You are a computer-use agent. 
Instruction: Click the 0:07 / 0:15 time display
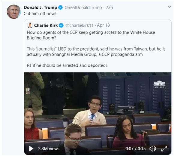point(135,149)
